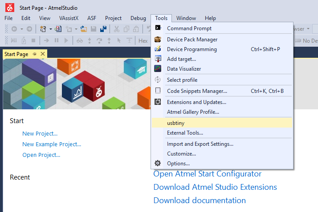Viewport: 318px width, 212px height.
Task: Choose Import and Export Settings... entry
Action: tap(222, 144)
